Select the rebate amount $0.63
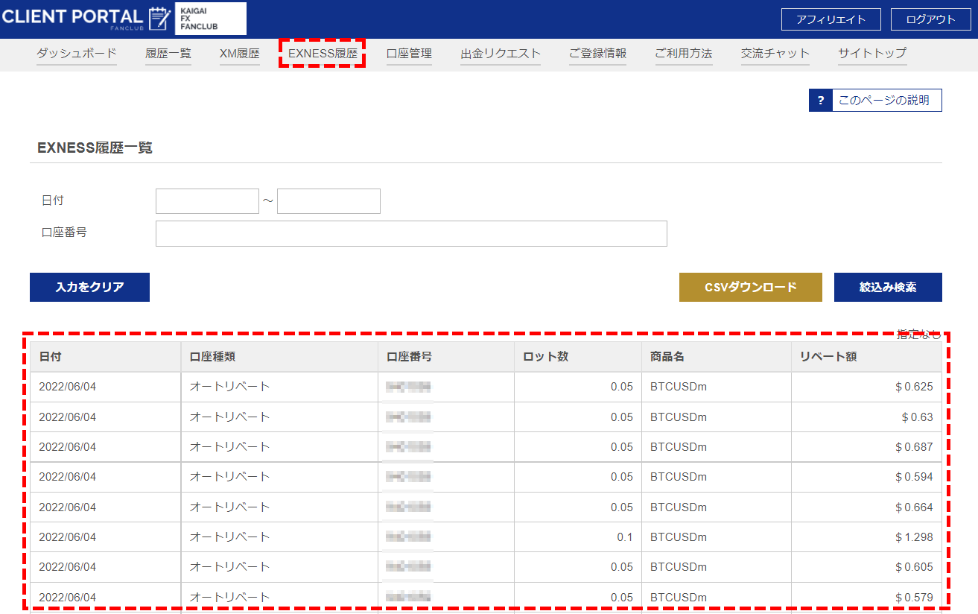This screenshot has height=614, width=978. 917,417
